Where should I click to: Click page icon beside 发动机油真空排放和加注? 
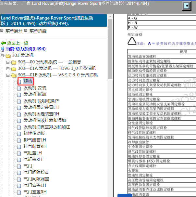coord(19,127)
